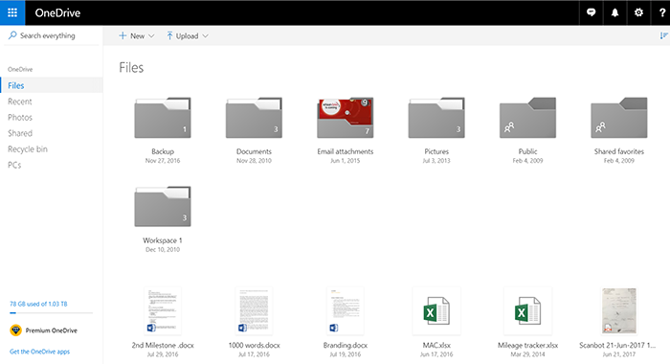
Task: Open the Shared favorites folder icon
Action: (x=619, y=118)
